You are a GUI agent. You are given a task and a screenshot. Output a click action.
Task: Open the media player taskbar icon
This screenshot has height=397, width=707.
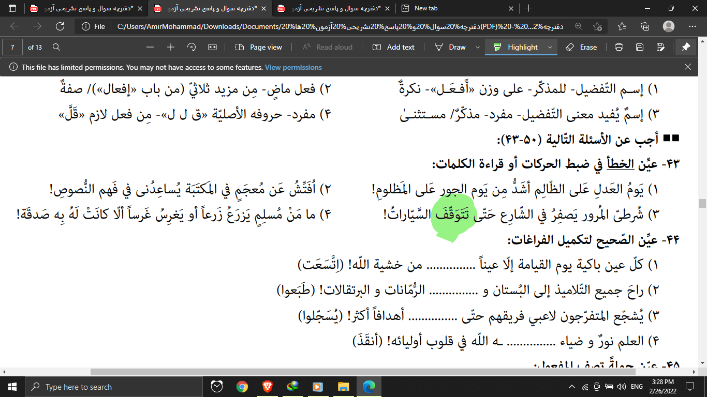(x=318, y=387)
